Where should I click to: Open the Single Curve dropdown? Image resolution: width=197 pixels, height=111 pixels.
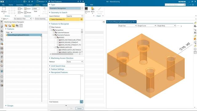[147, 26]
